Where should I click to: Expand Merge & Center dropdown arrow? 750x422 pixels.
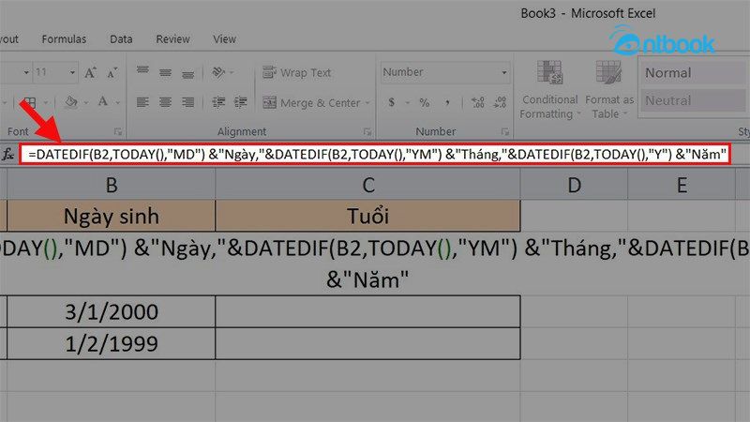[367, 103]
